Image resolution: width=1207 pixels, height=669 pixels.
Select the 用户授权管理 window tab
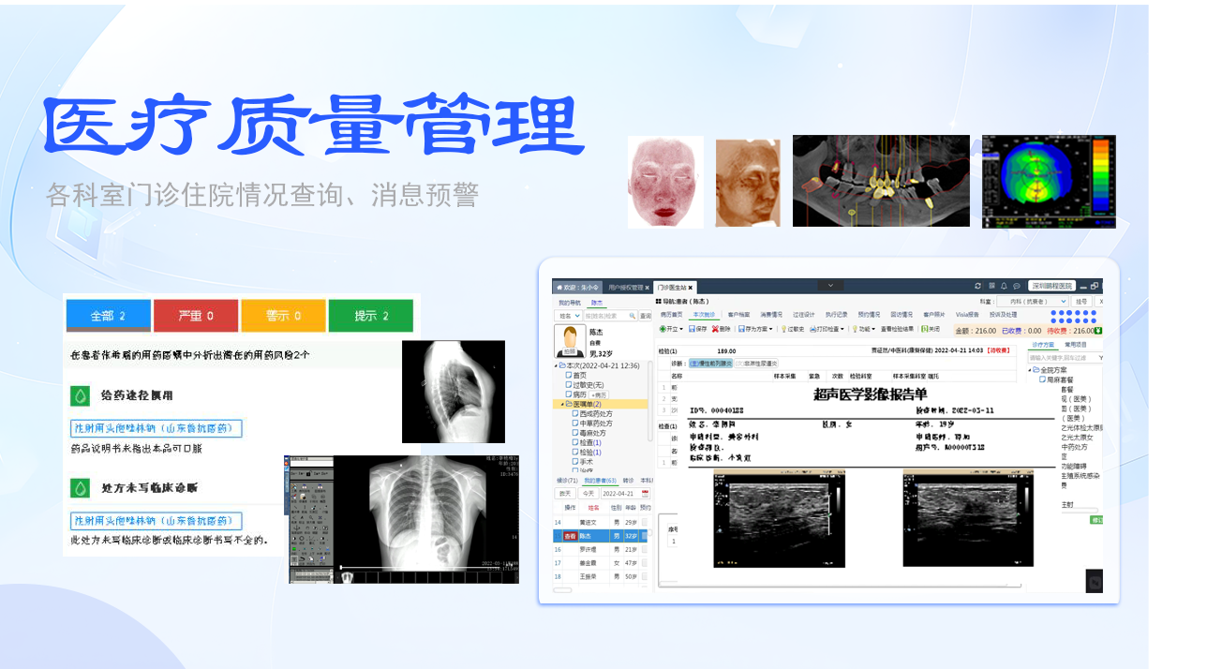pos(628,287)
